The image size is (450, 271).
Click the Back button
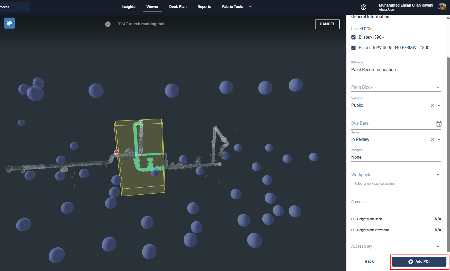point(369,261)
